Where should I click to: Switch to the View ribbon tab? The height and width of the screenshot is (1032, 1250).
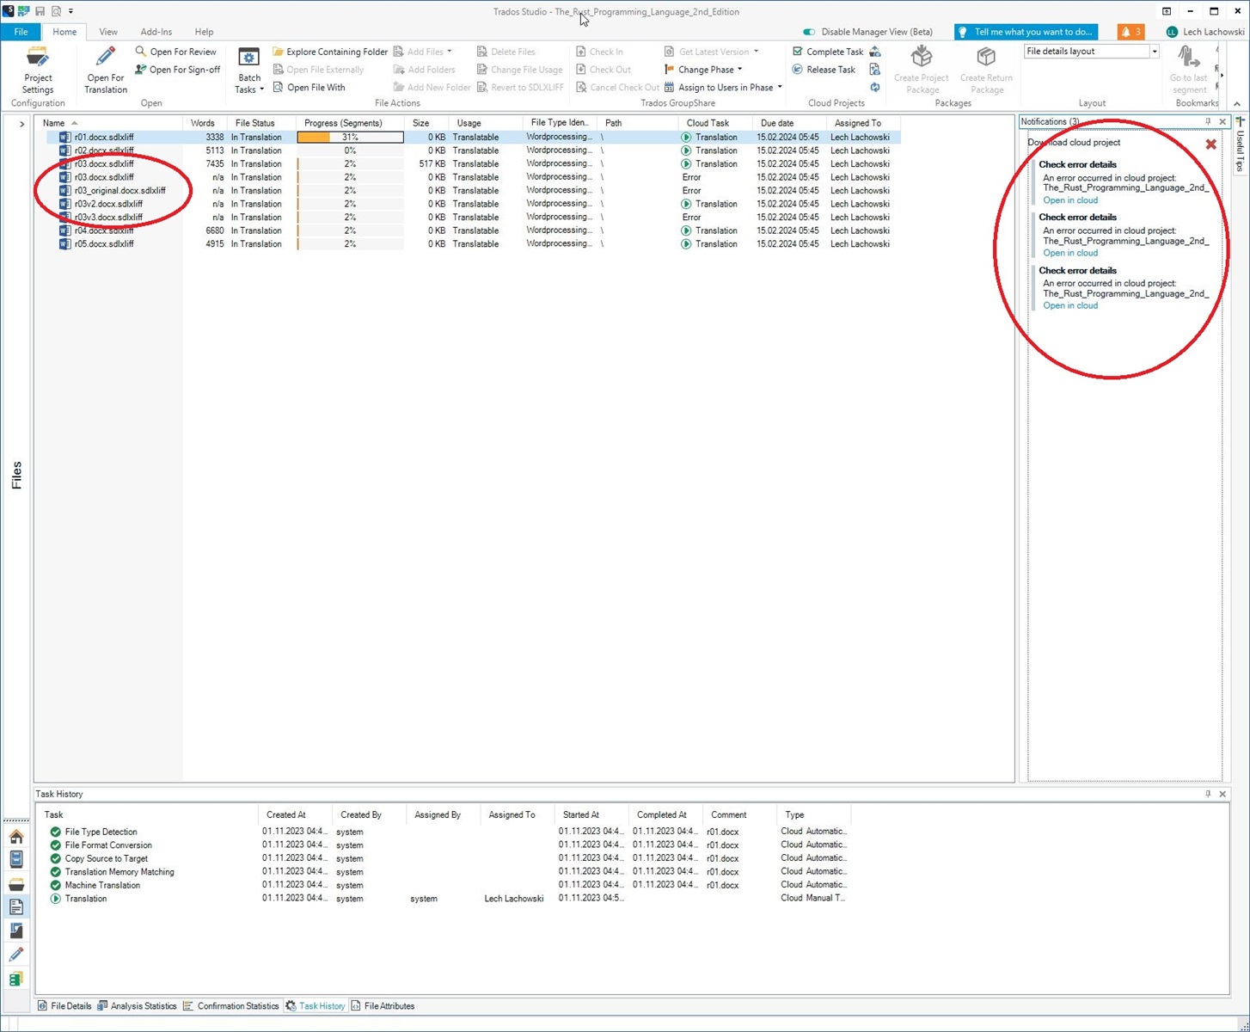(108, 32)
